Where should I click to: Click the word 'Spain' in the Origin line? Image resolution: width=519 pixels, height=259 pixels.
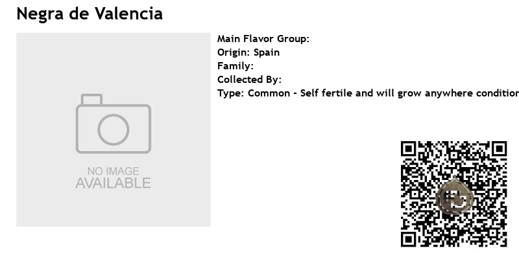point(267,52)
